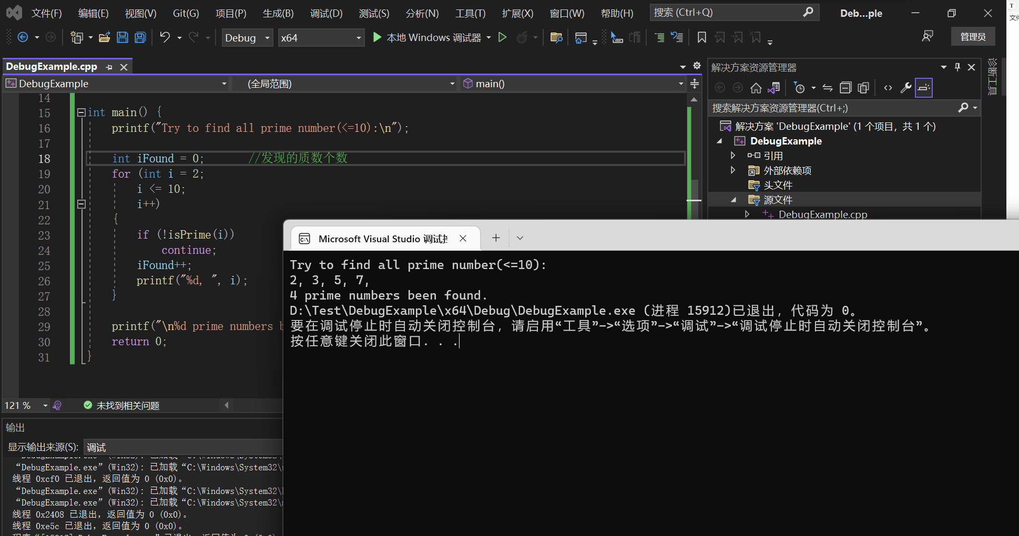The width and height of the screenshot is (1019, 536).
Task: Click the split editor window icon
Action: (695, 84)
